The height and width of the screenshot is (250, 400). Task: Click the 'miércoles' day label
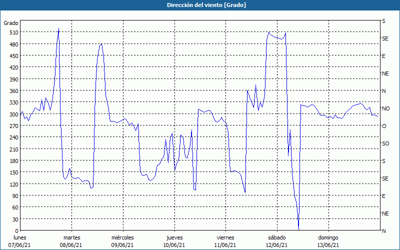tap(122, 238)
